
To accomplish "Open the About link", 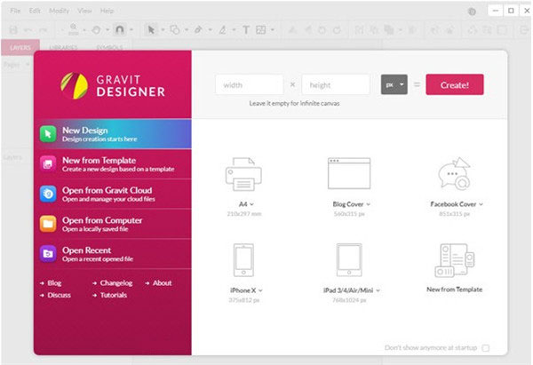I will 163,283.
